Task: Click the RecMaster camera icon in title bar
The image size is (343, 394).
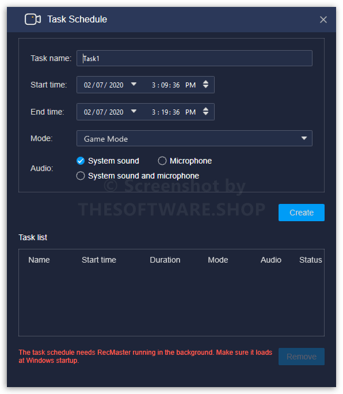Action: [33, 20]
